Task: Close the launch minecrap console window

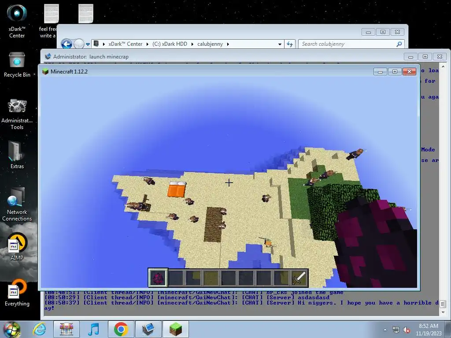Action: tap(440, 57)
